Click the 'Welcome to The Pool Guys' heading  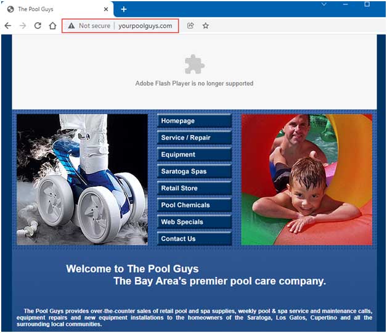point(132,269)
